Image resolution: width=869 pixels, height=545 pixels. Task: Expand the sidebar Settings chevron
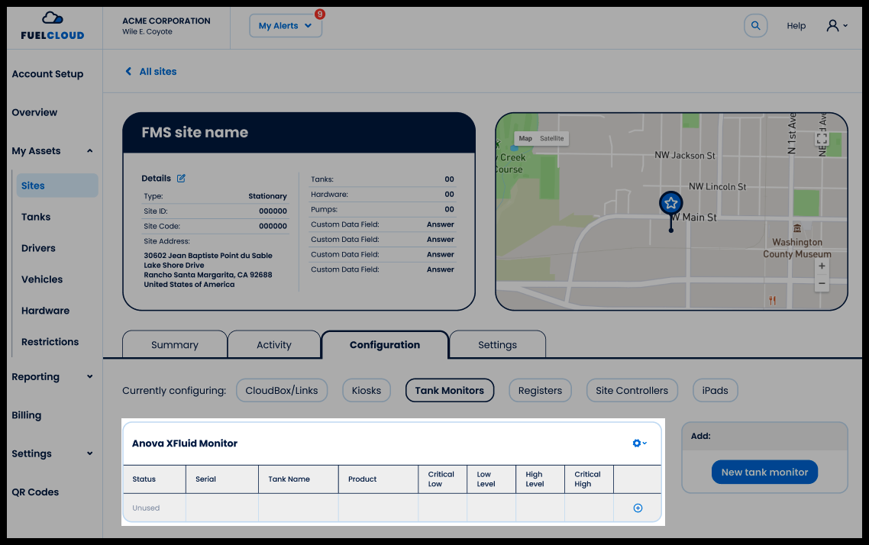[x=90, y=453]
